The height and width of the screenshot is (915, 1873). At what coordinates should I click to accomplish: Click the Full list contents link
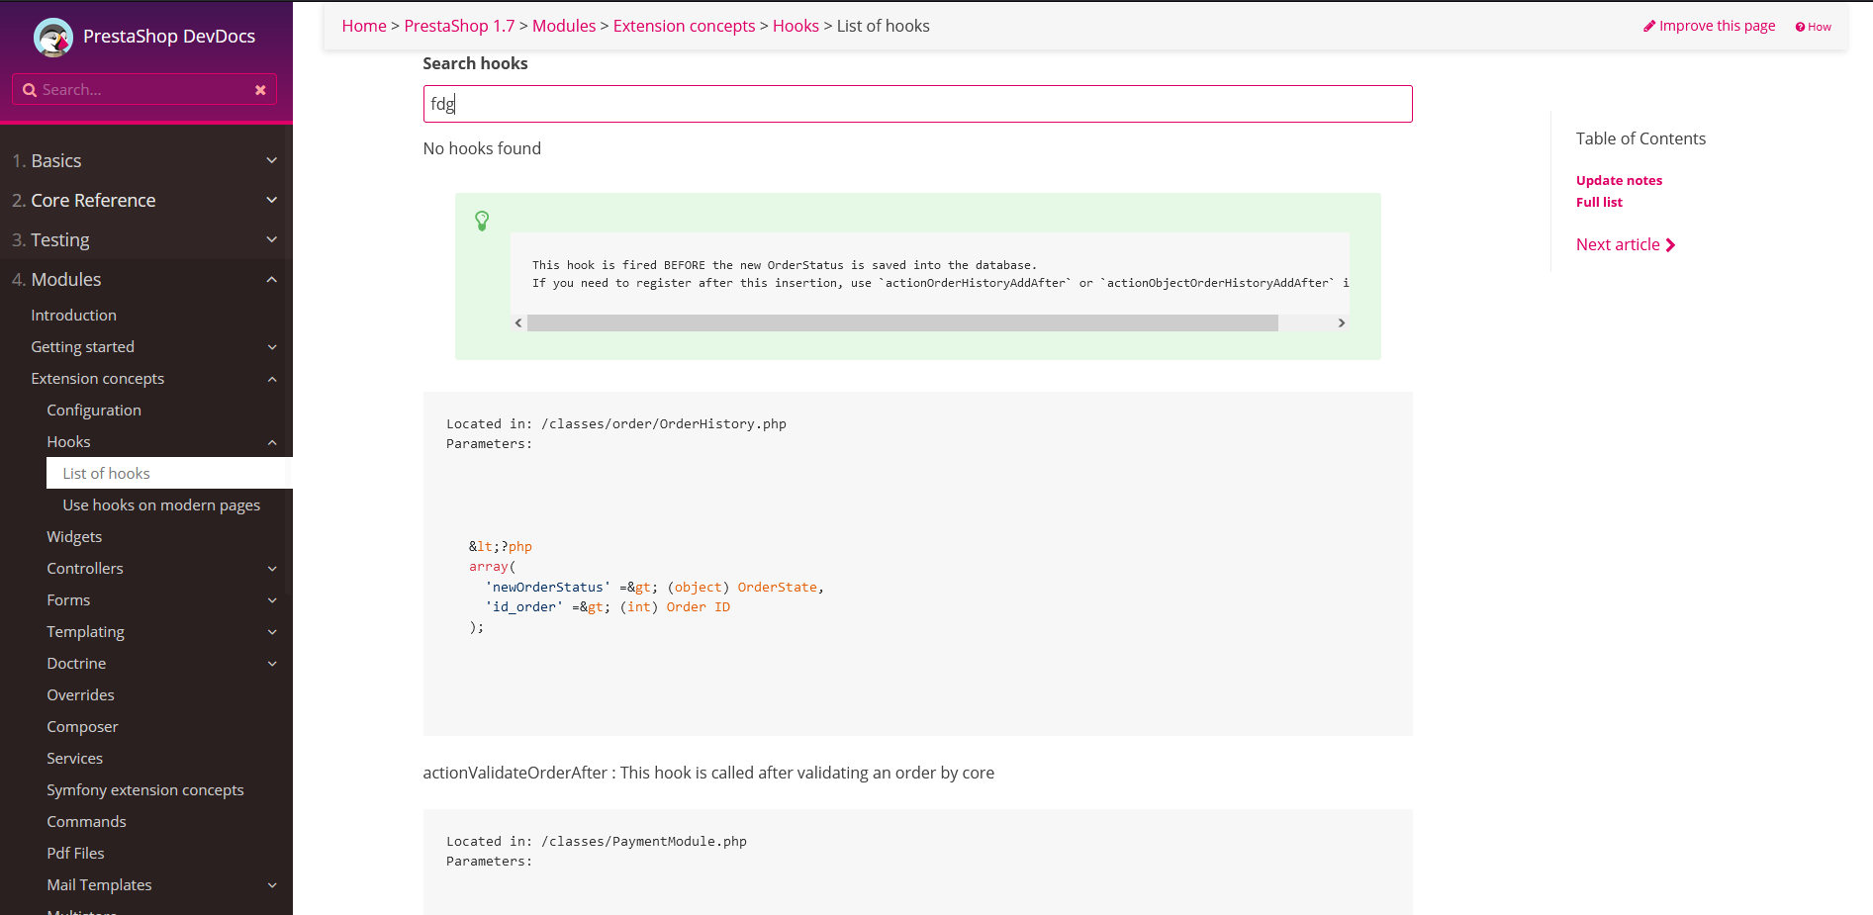point(1599,202)
